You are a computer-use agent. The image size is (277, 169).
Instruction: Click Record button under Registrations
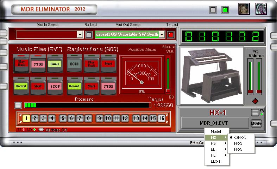coord(74,86)
